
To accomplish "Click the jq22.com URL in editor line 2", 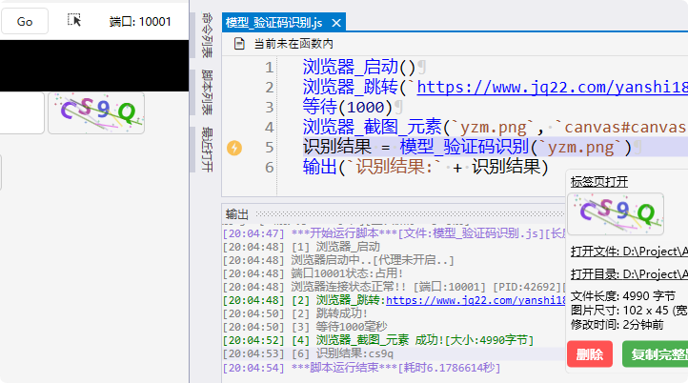I will [x=551, y=88].
